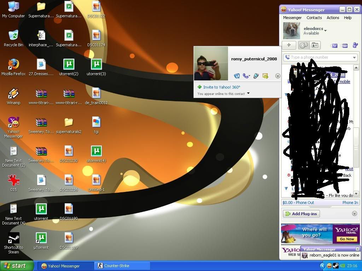362x271 pixels.
Task: Expand the plug-ins panel chevron
Action: click(x=355, y=213)
